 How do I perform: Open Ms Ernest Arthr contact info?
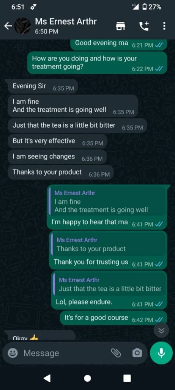point(66,26)
